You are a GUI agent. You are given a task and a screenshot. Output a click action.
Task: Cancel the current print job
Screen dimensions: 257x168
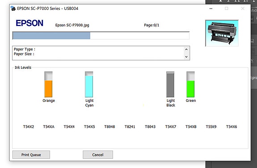coord(98,155)
